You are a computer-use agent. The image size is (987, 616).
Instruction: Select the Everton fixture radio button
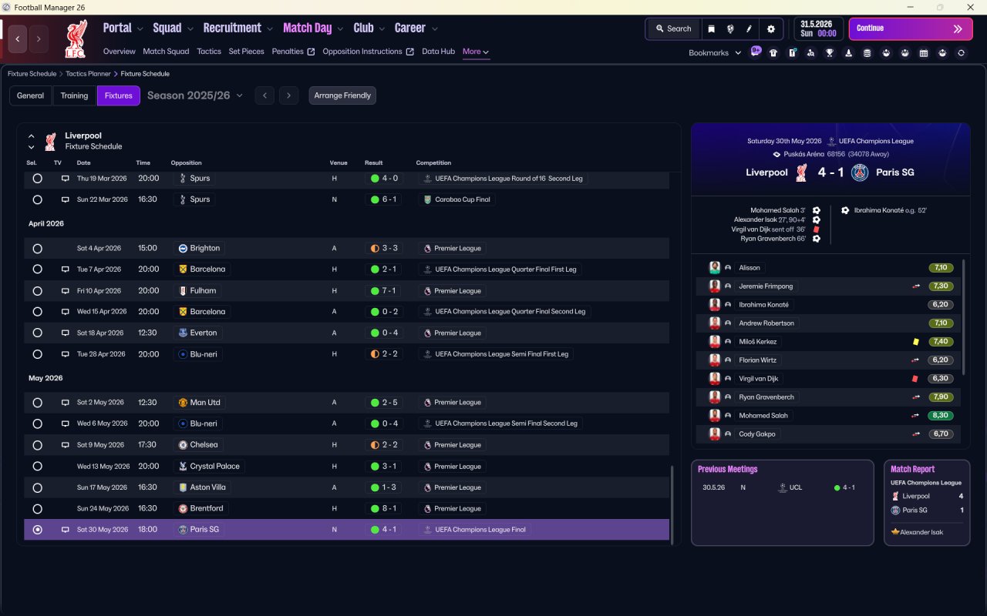[x=37, y=333]
